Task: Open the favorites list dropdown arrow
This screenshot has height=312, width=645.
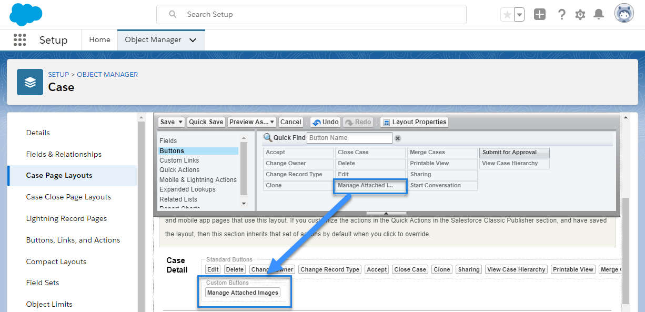Action: tap(519, 15)
